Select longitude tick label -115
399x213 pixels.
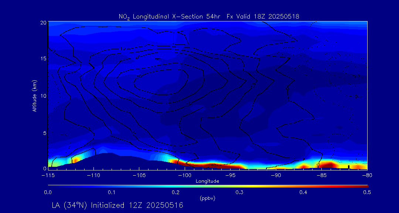coord(48,176)
